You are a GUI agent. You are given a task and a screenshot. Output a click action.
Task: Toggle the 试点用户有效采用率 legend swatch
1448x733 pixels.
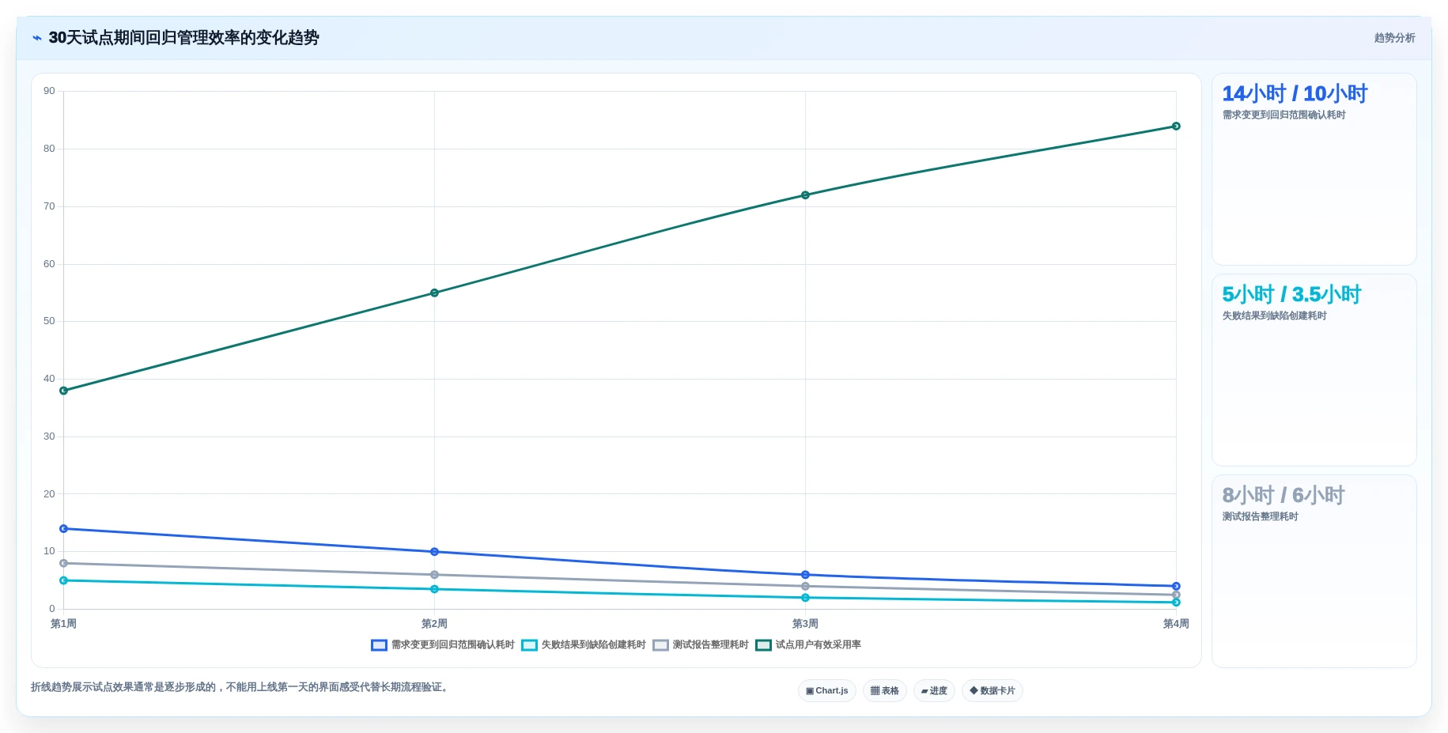coord(763,645)
